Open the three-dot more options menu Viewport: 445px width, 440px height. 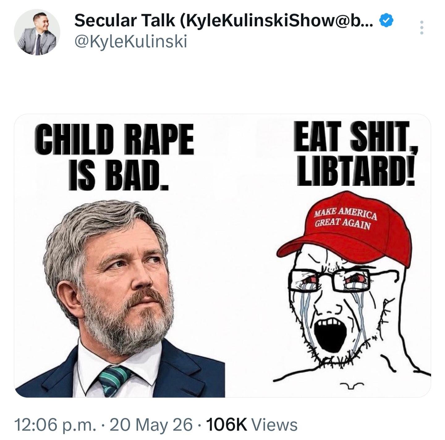422,27
